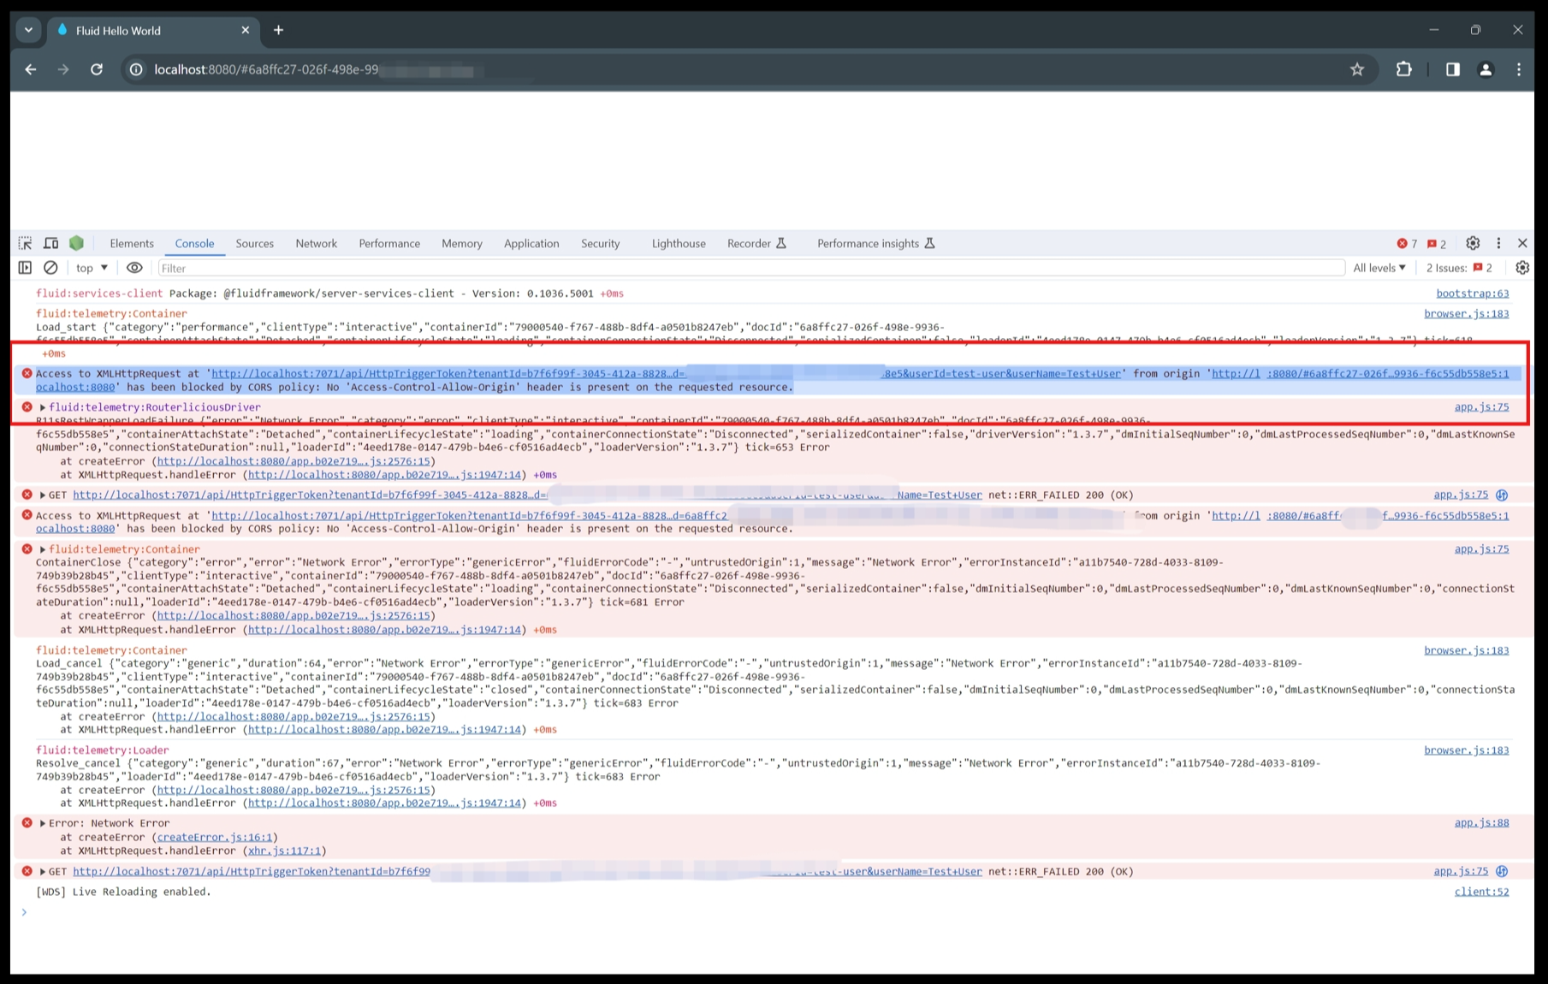
Task: Expand the Error: Network Error entry
Action: 42,823
